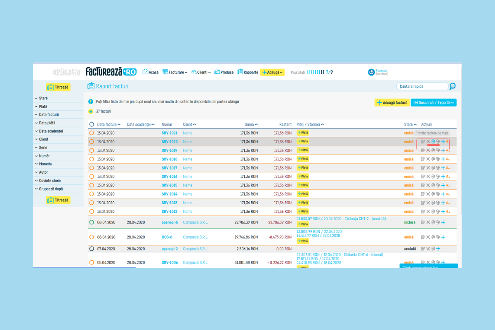The image size is (495, 330).
Task: Open the Descarcă / Exportă dropdown
Action: pos(434,103)
